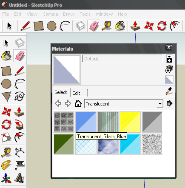Open the Draw menu
This screenshot has width=185, height=188.
point(69,14)
